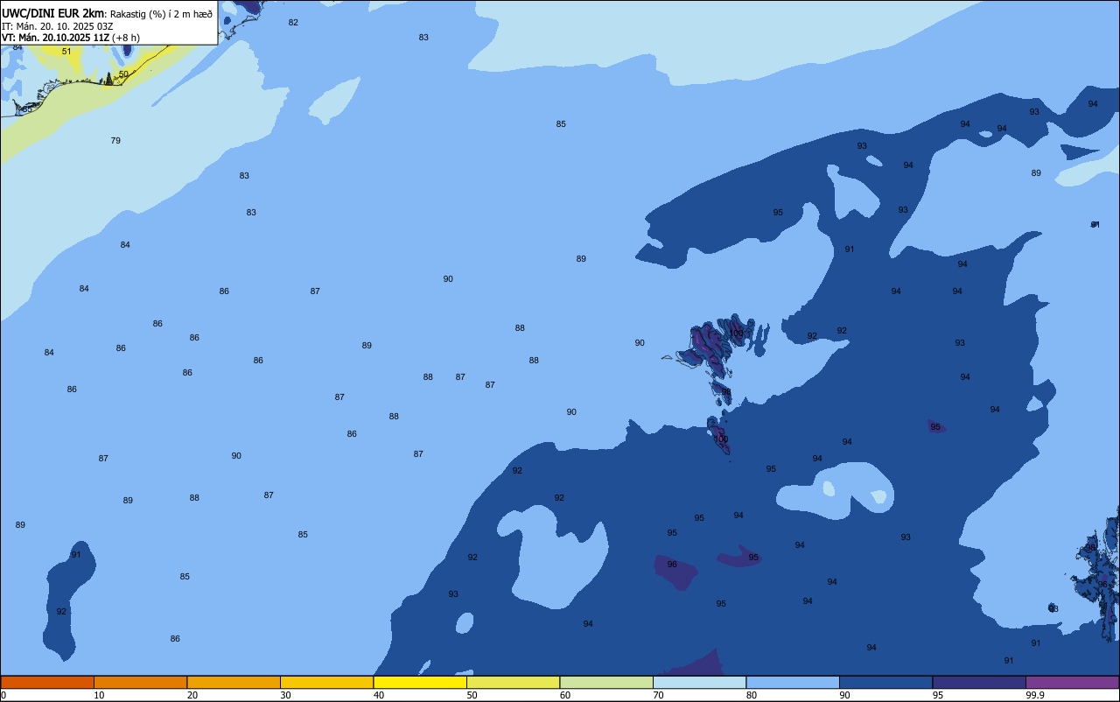The height and width of the screenshot is (702, 1120).
Task: Select the humidity value "51" on the map
Action: coord(66,52)
